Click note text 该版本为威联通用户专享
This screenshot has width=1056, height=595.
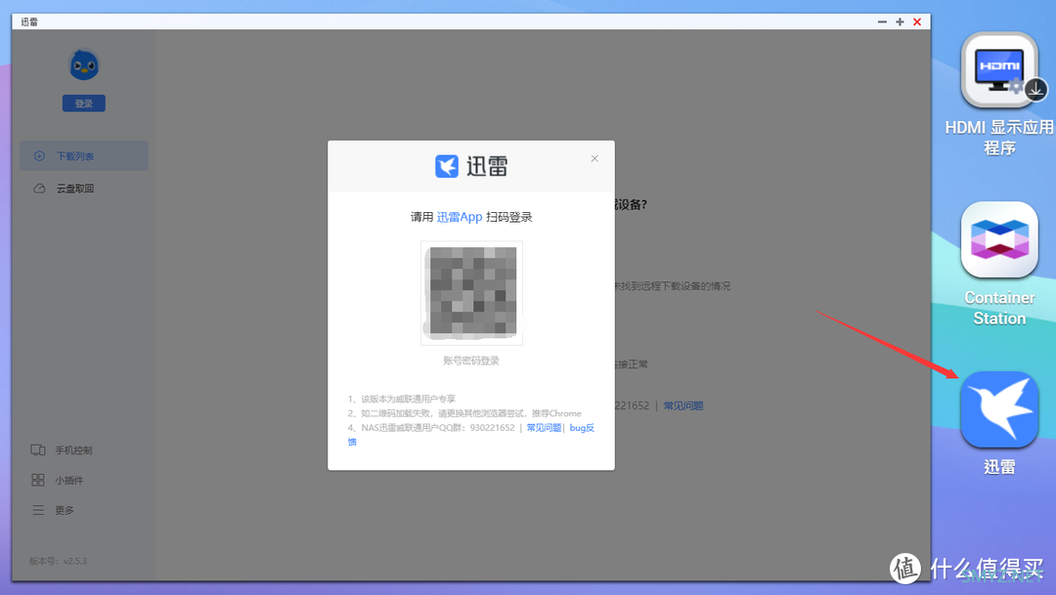coord(408,399)
